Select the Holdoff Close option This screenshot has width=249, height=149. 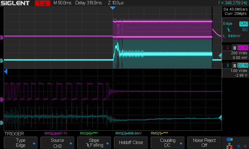click(131, 143)
